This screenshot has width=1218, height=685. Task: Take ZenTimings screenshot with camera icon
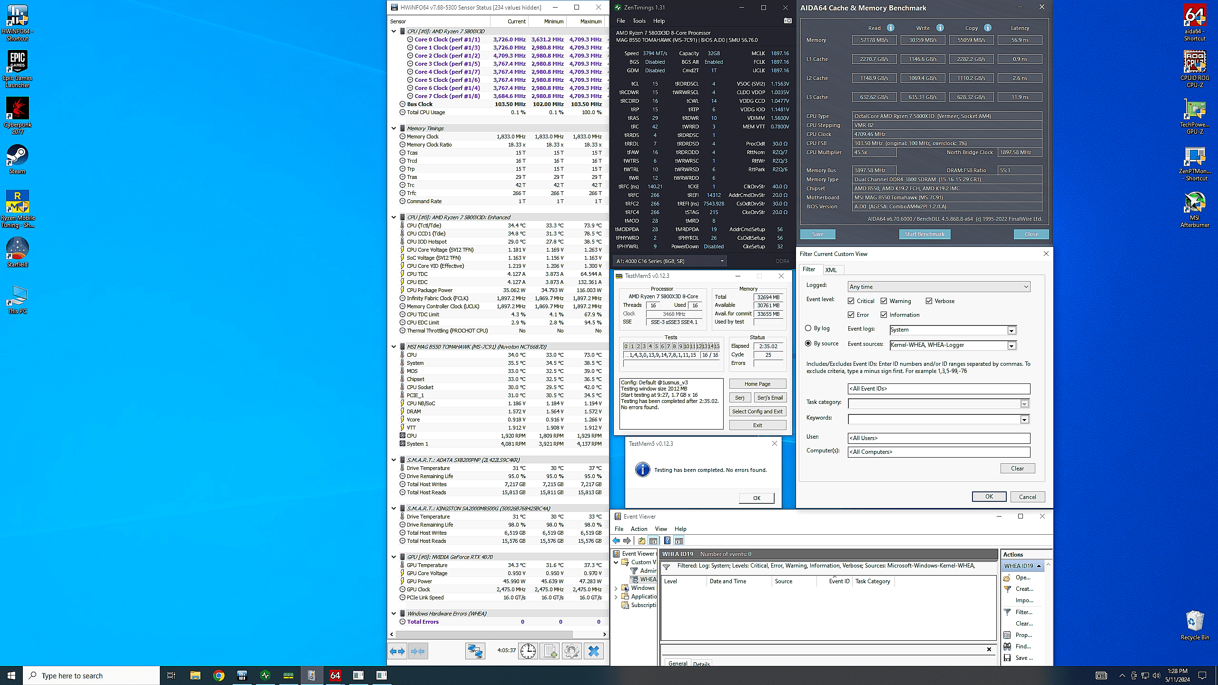[x=788, y=21]
